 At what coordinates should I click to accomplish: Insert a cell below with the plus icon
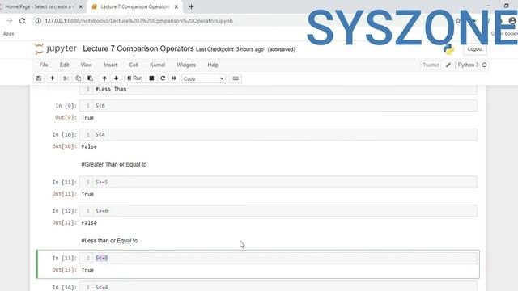52,78
